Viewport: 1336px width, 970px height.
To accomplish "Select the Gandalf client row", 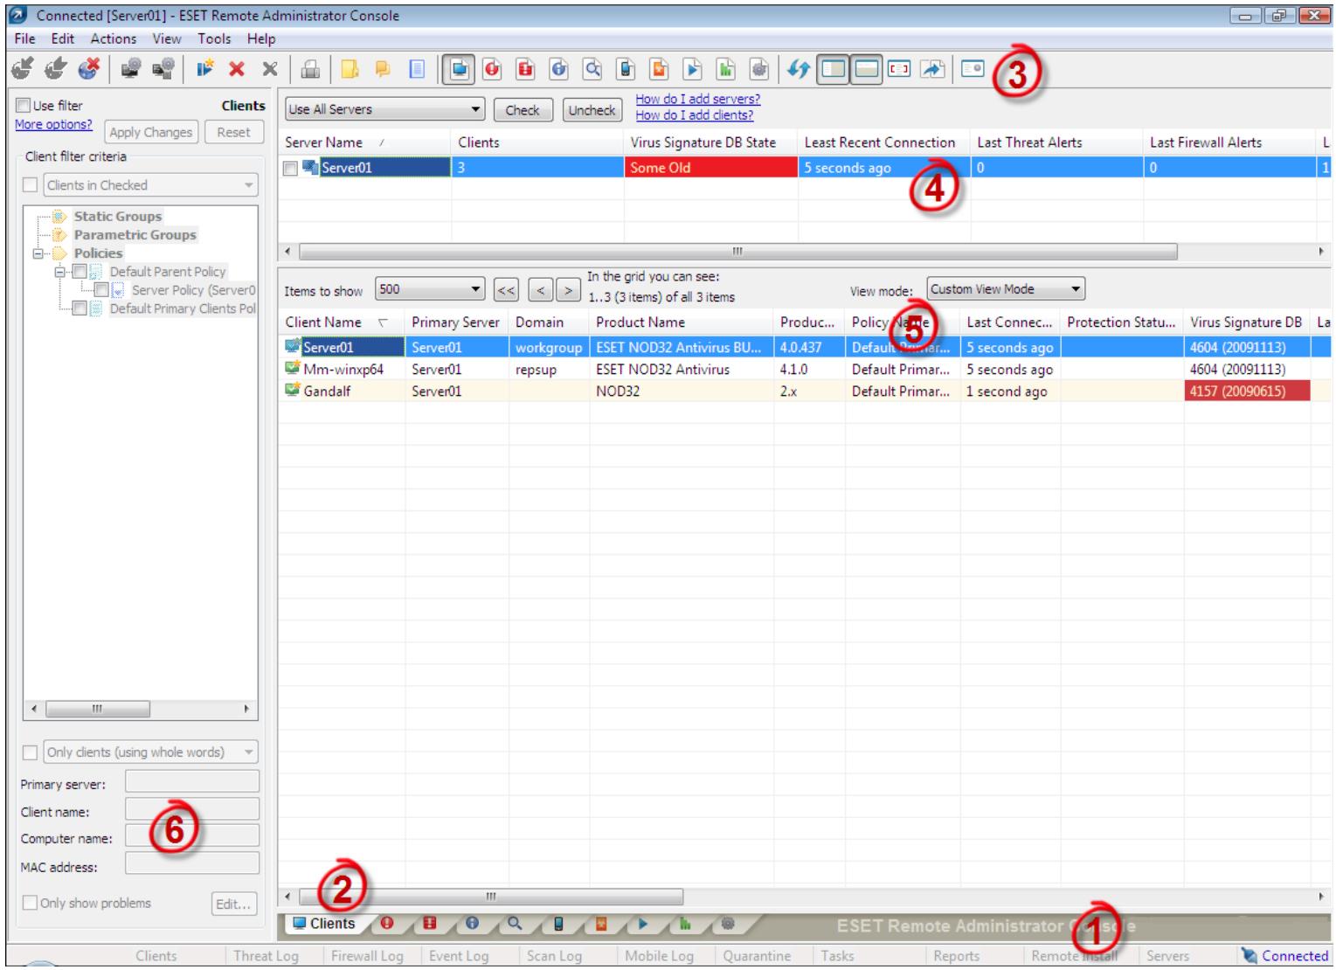I will point(805,391).
